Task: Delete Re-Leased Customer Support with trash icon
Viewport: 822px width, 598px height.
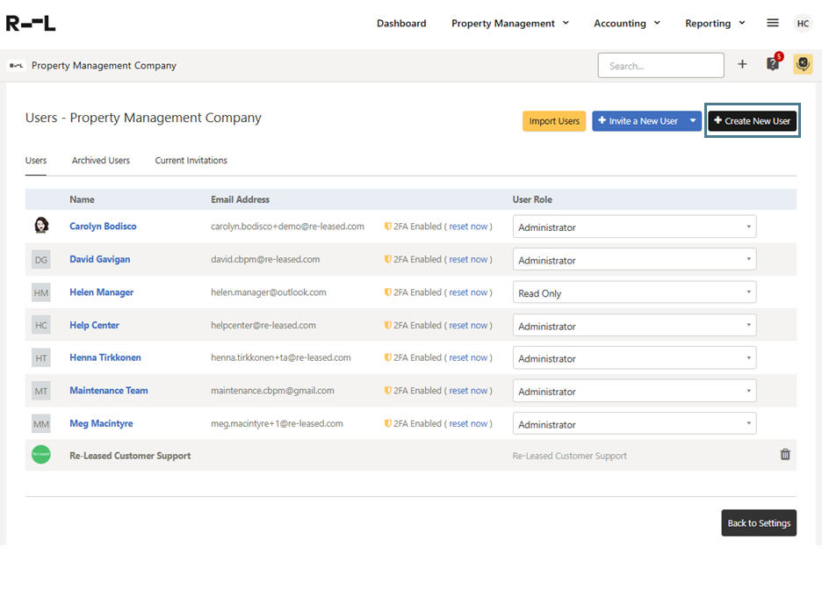Action: 785,455
